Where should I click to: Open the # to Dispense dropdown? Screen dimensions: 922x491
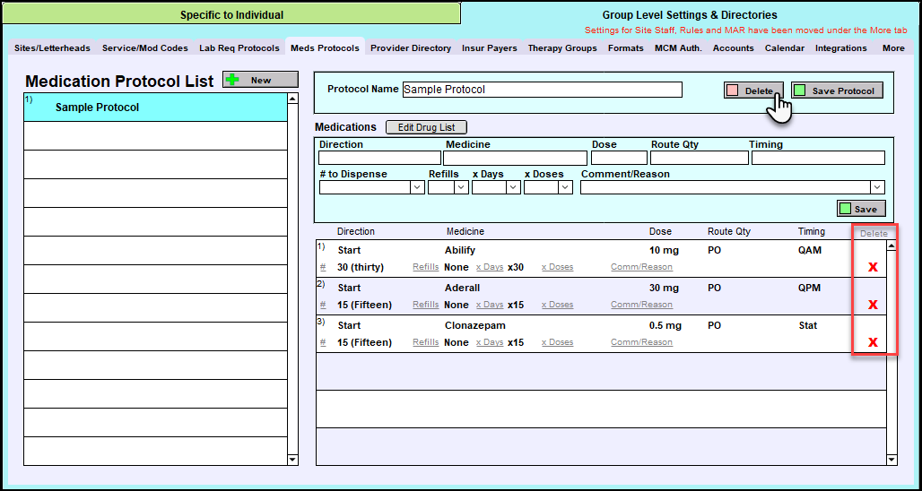coord(417,187)
